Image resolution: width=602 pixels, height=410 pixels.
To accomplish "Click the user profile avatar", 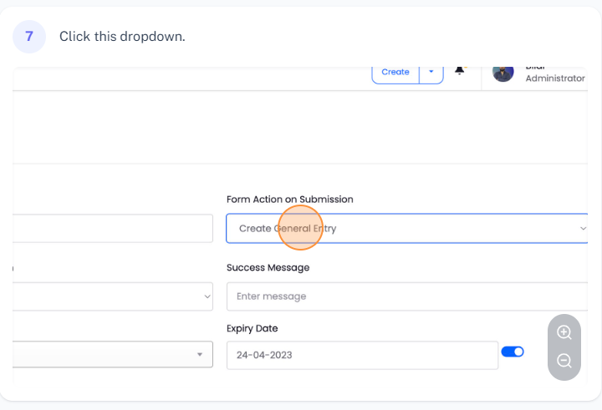I will pyautogui.click(x=503, y=73).
